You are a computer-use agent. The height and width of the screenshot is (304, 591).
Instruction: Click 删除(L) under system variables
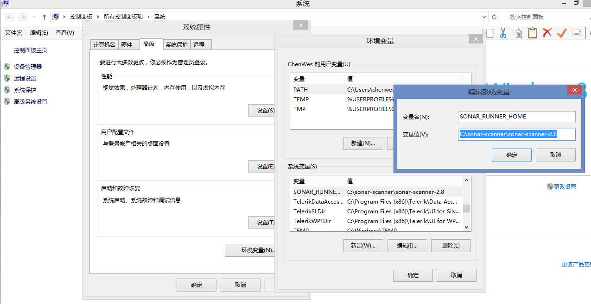pos(451,245)
